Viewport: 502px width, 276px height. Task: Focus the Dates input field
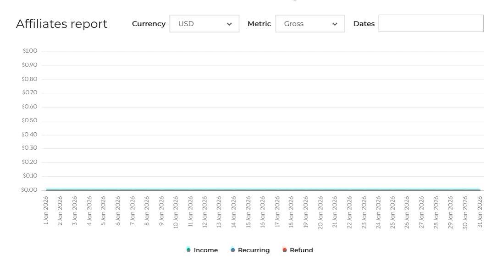tap(430, 24)
